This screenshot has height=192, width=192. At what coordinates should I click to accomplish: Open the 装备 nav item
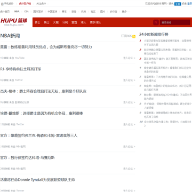click(74, 12)
